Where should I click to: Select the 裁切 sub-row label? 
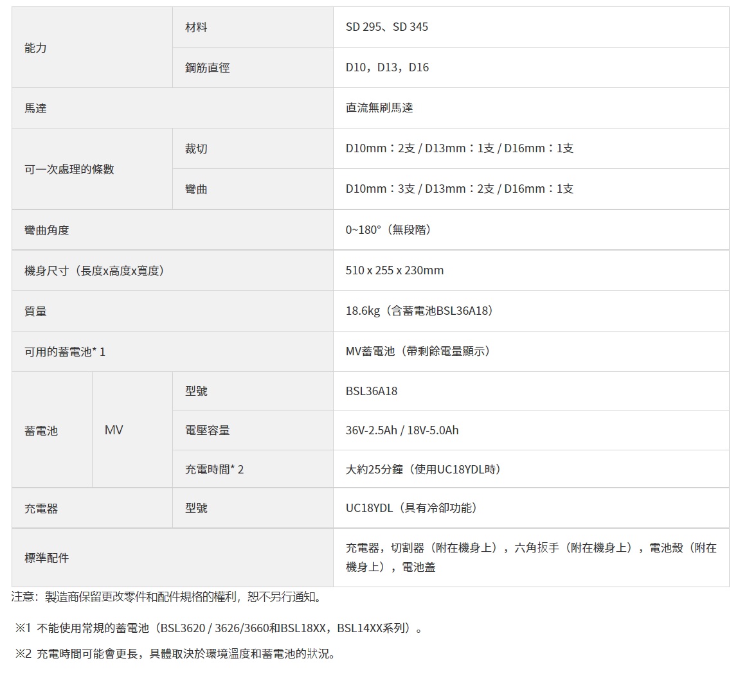click(x=196, y=148)
